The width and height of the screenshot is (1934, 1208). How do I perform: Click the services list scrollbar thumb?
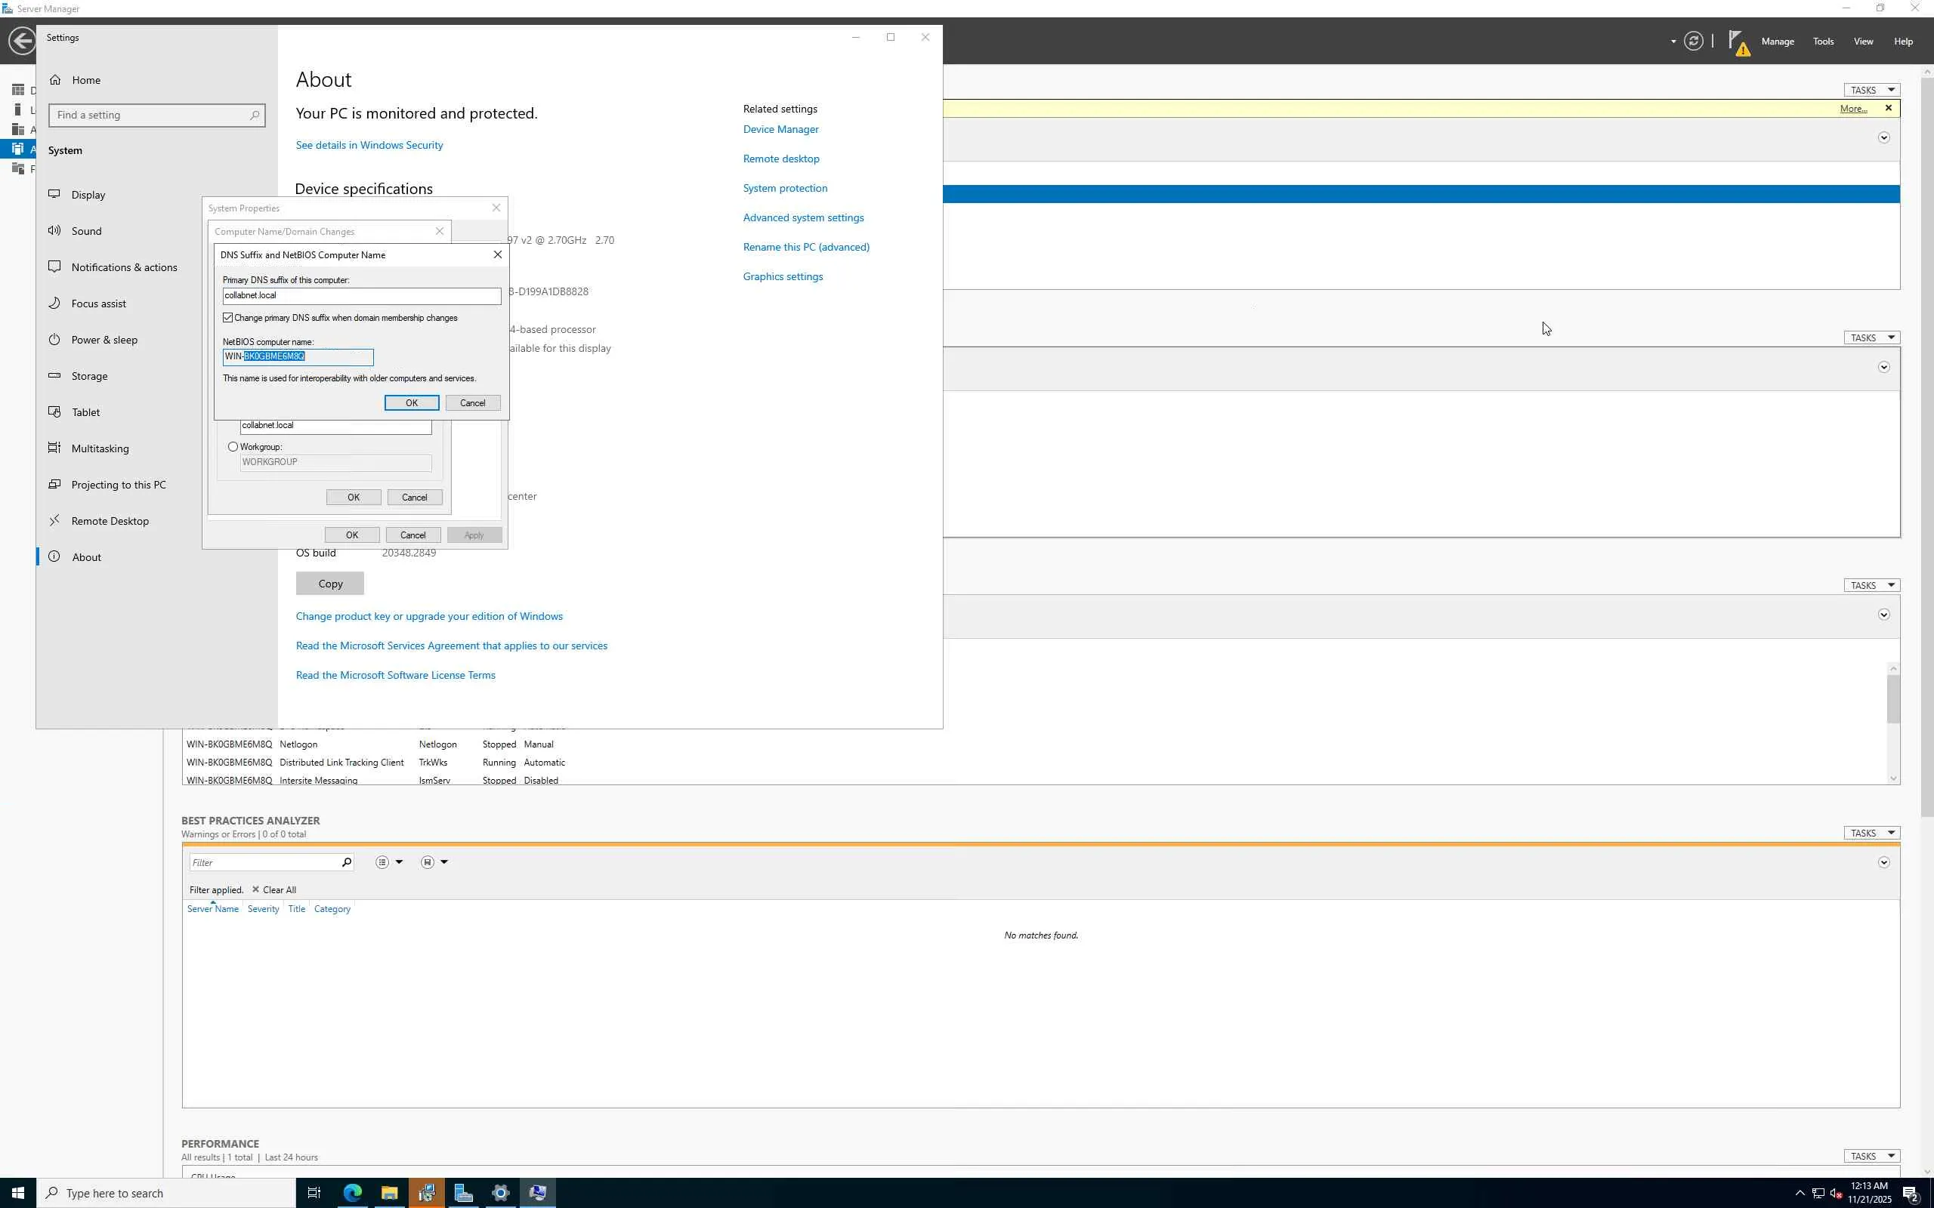point(1892,699)
